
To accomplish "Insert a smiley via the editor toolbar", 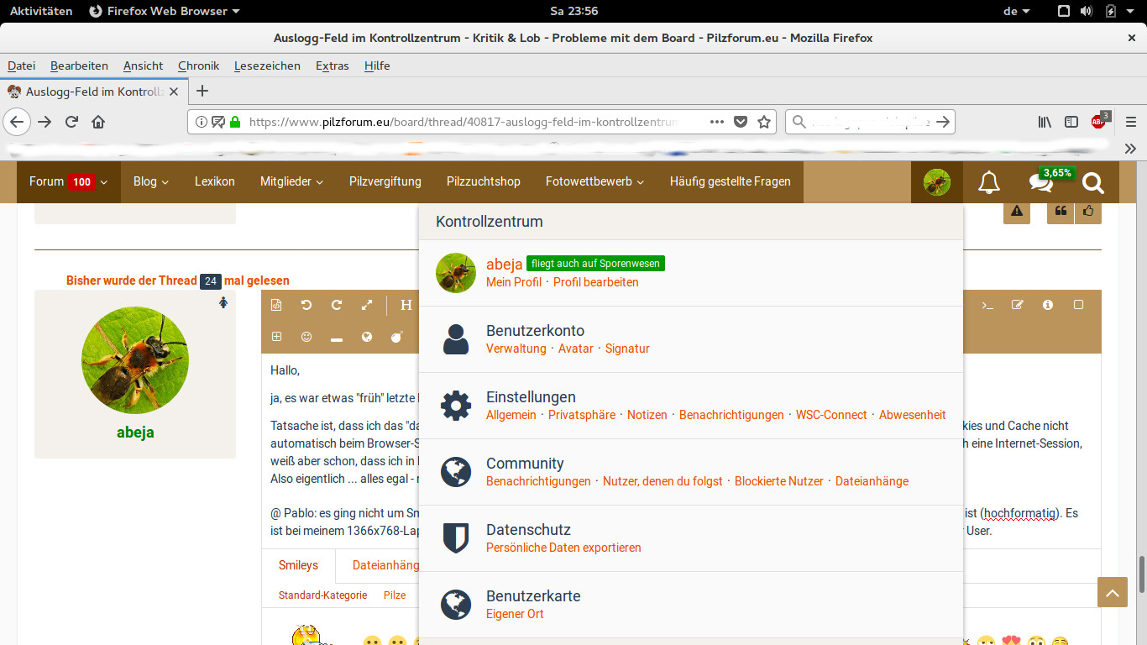I will [306, 337].
